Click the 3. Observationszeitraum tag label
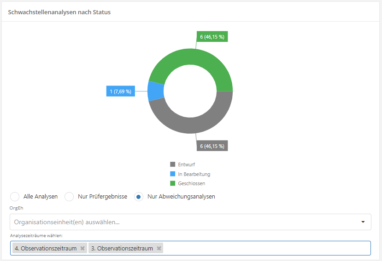This screenshot has width=382, height=261. 122,248
